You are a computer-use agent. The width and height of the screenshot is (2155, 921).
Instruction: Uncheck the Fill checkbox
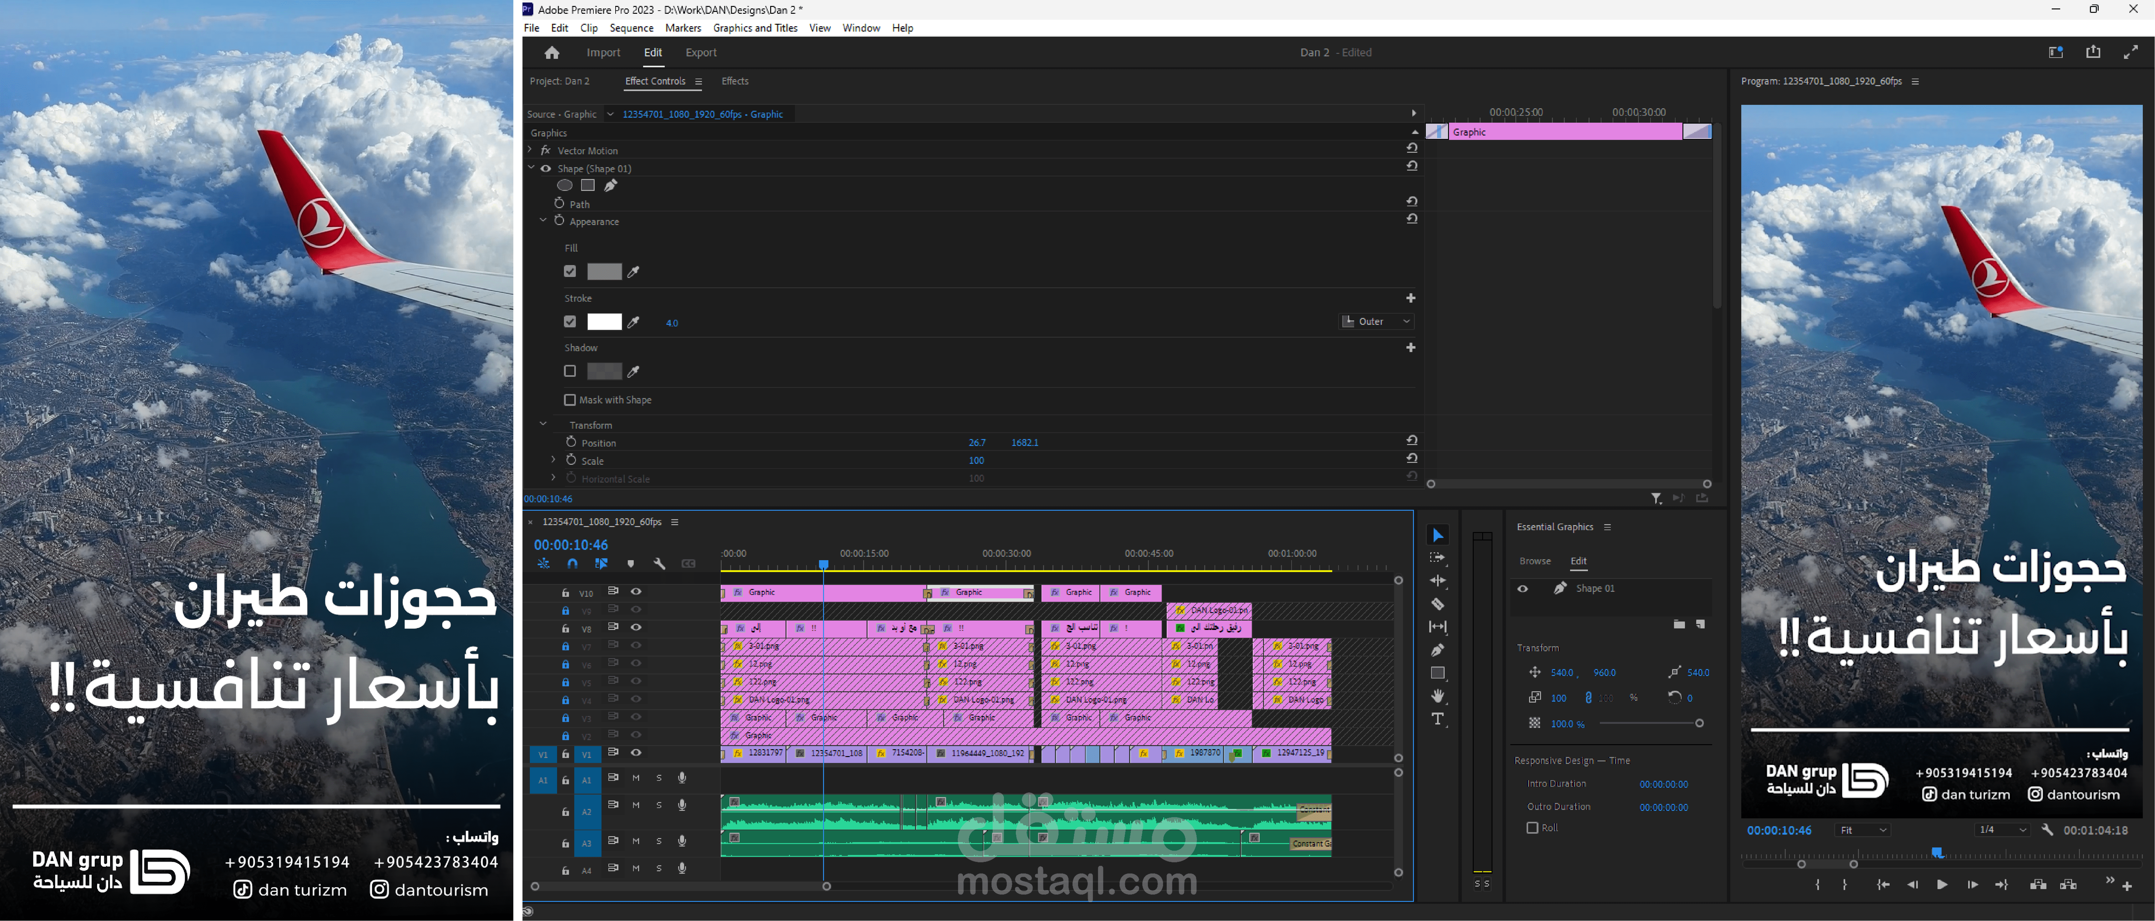pos(570,271)
